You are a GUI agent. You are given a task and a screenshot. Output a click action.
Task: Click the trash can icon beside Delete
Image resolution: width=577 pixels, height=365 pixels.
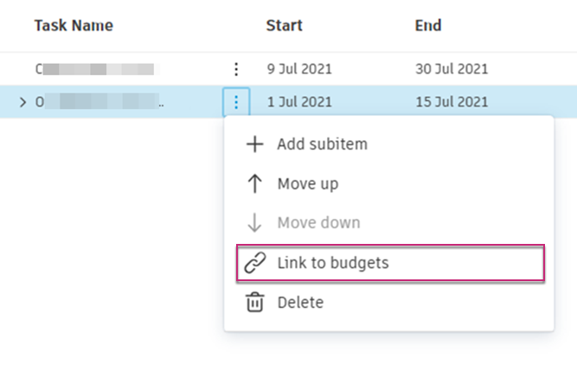pyautogui.click(x=254, y=303)
